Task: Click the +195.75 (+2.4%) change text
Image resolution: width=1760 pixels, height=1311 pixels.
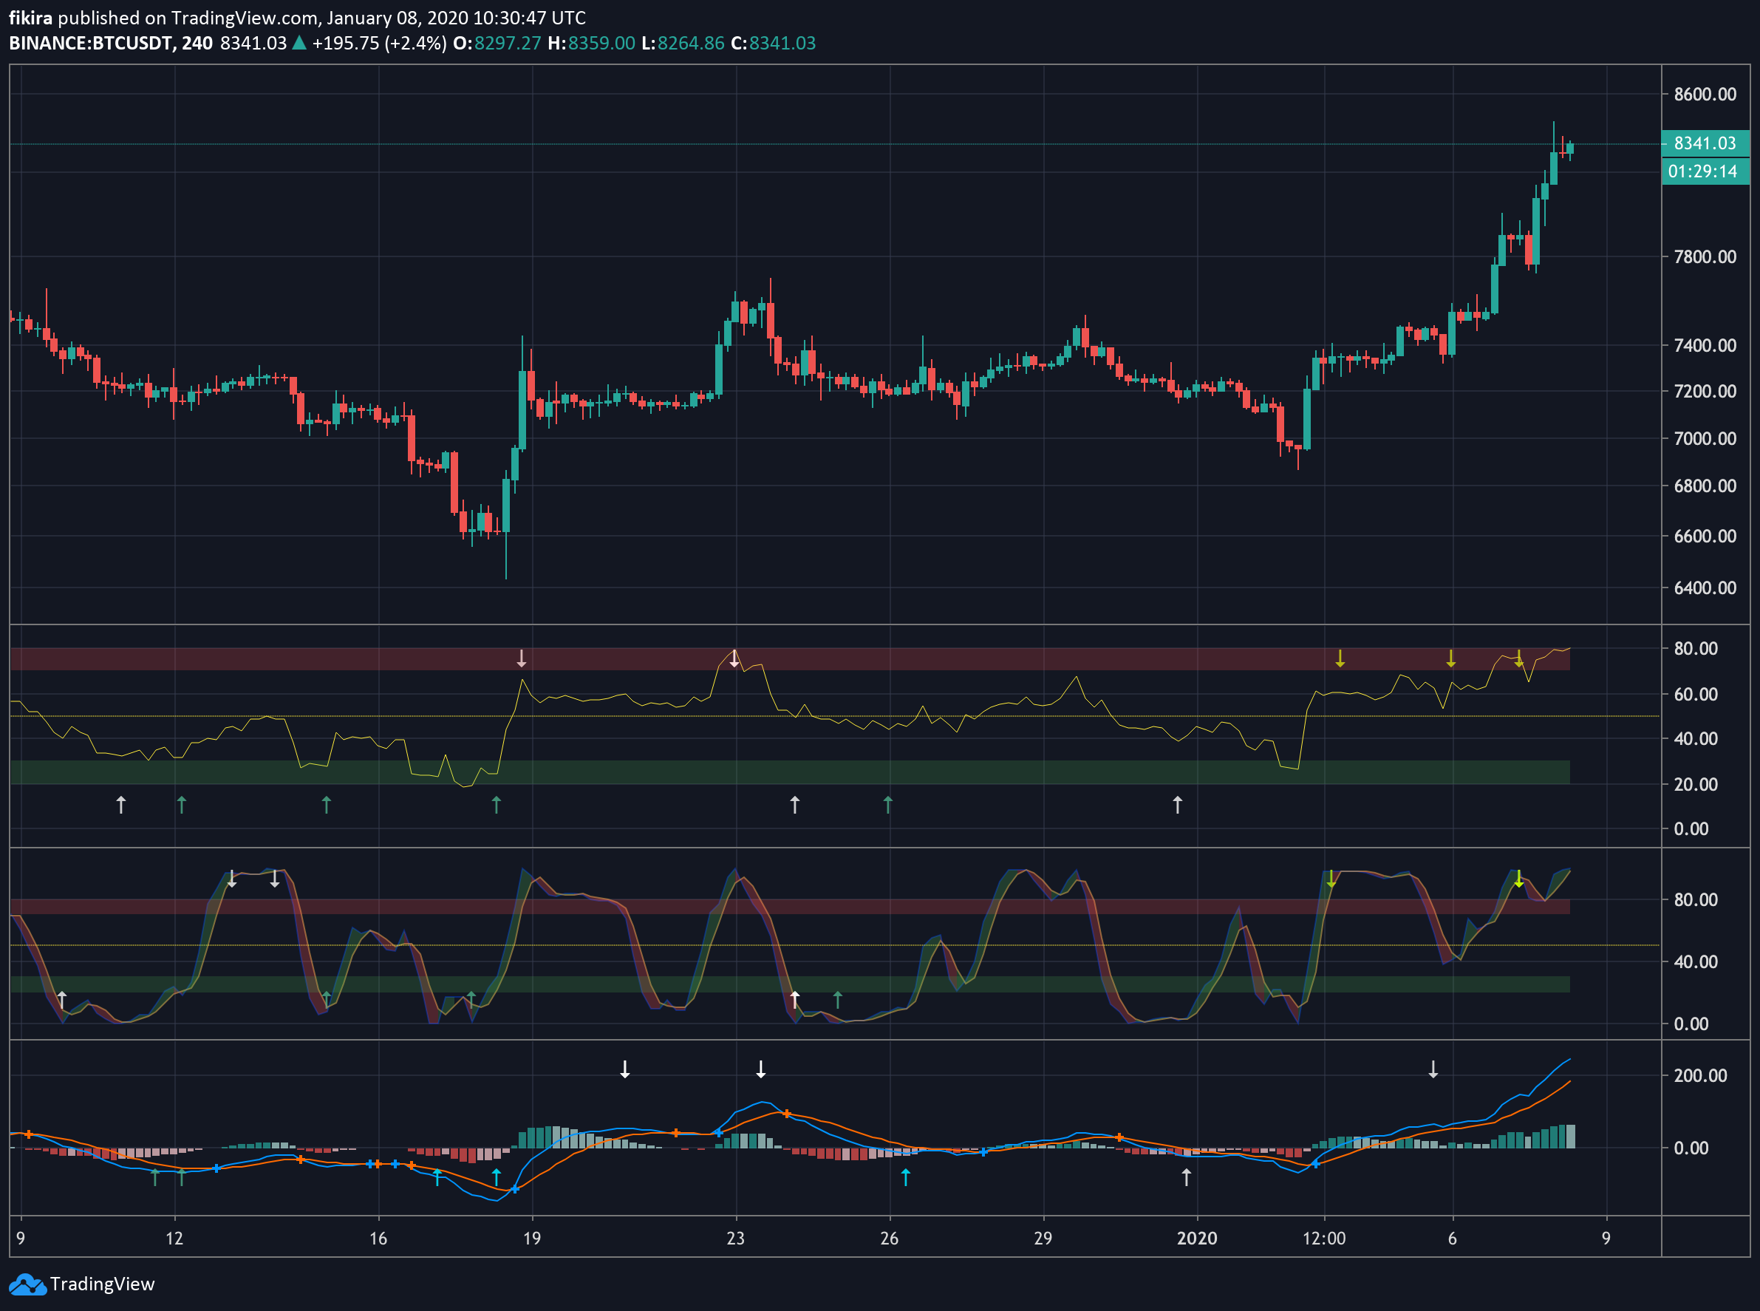Action: pos(379,43)
